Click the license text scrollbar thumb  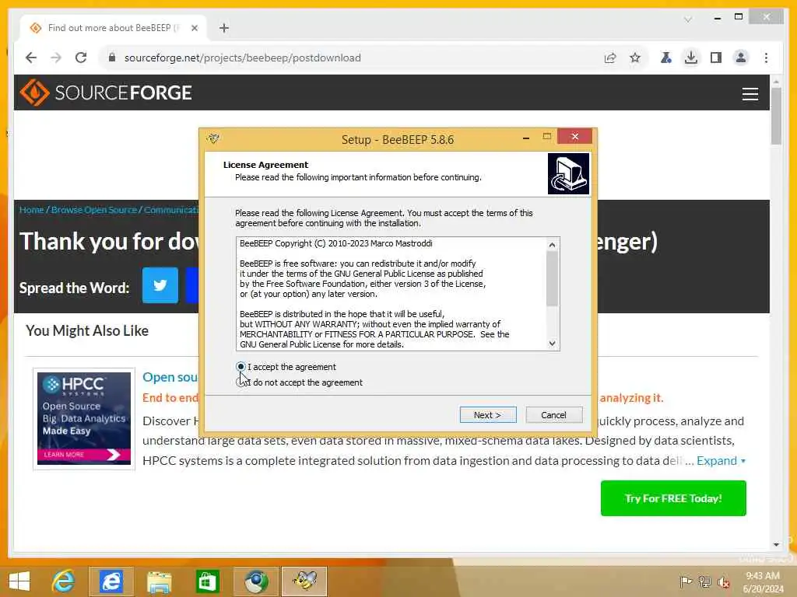(x=552, y=278)
